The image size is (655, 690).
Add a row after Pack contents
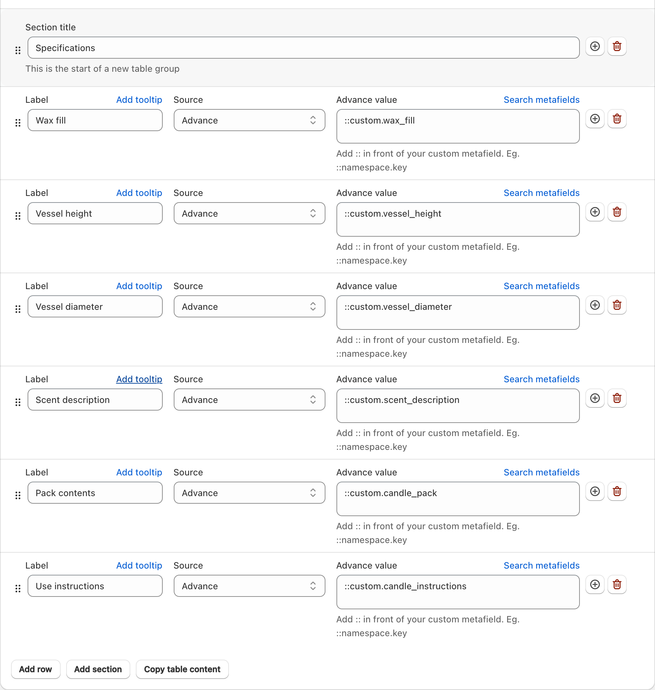click(x=595, y=492)
